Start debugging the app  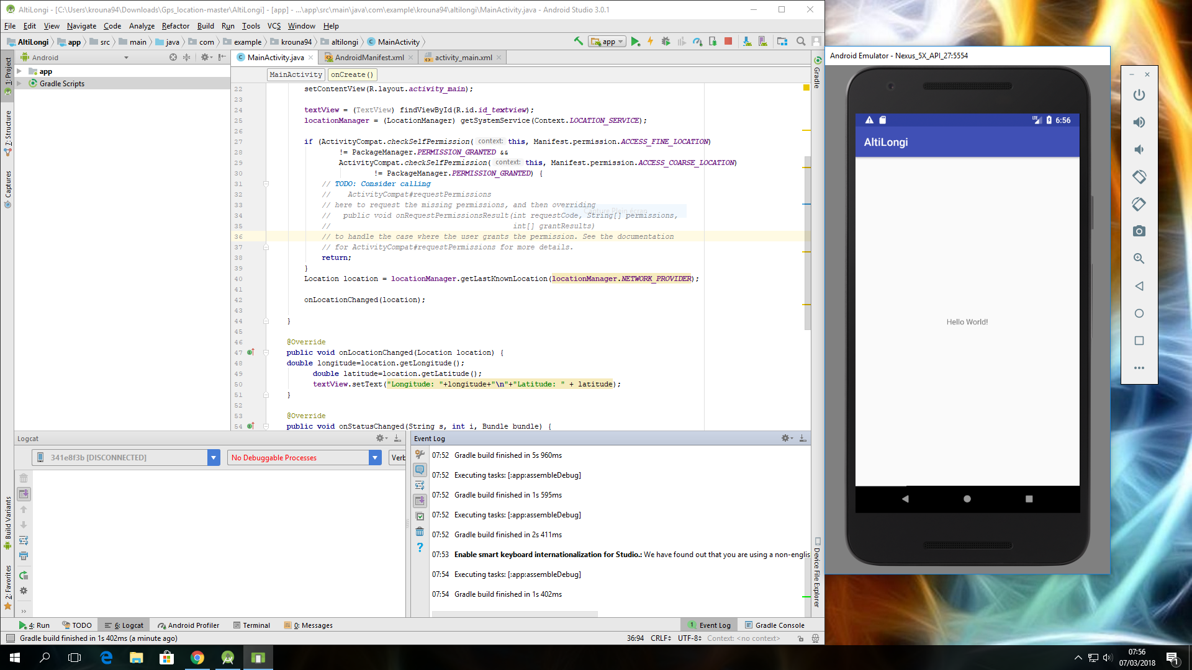[666, 42]
